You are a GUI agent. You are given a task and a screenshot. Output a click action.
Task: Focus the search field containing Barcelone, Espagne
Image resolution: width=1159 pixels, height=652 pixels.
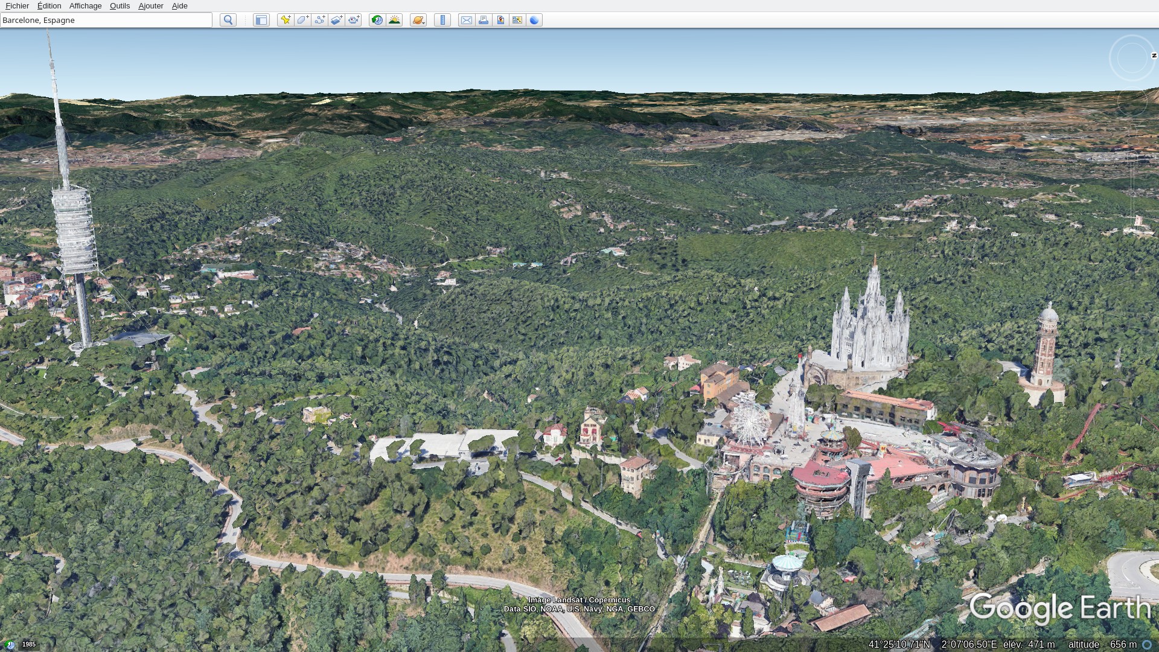point(106,20)
